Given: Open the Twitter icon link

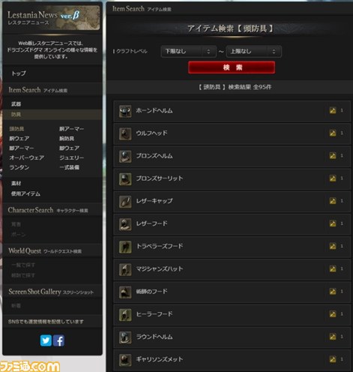Looking at the screenshot, I should [x=46, y=340].
